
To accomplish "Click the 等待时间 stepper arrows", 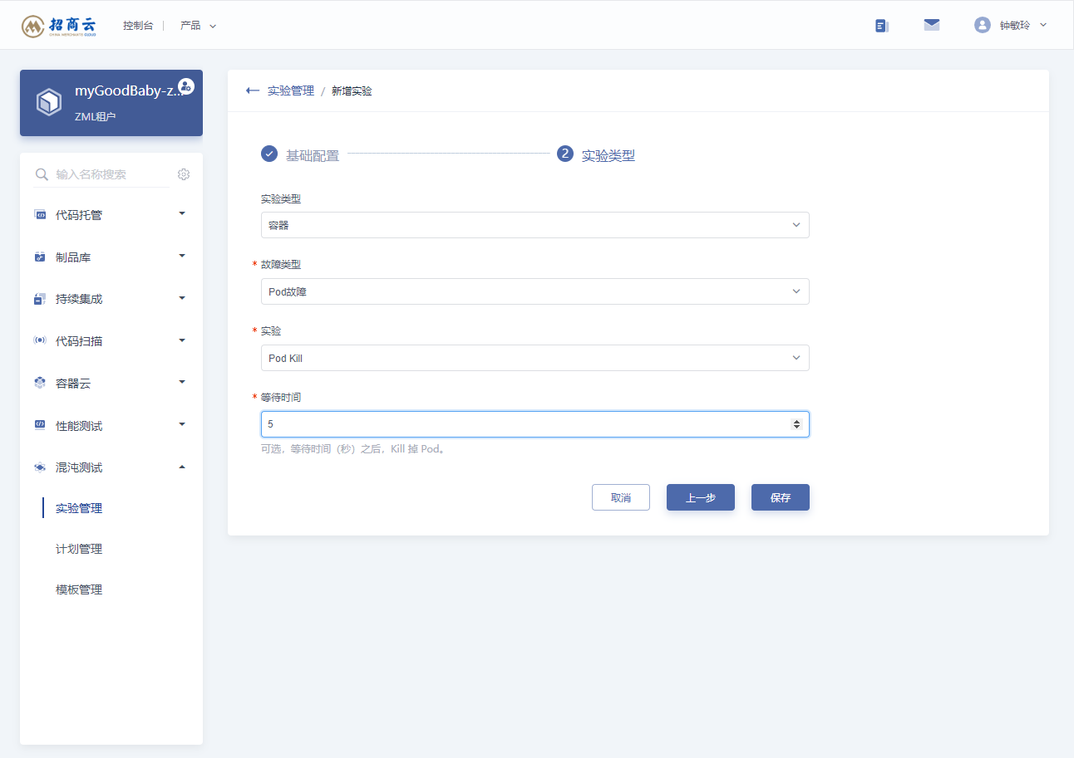I will point(796,424).
